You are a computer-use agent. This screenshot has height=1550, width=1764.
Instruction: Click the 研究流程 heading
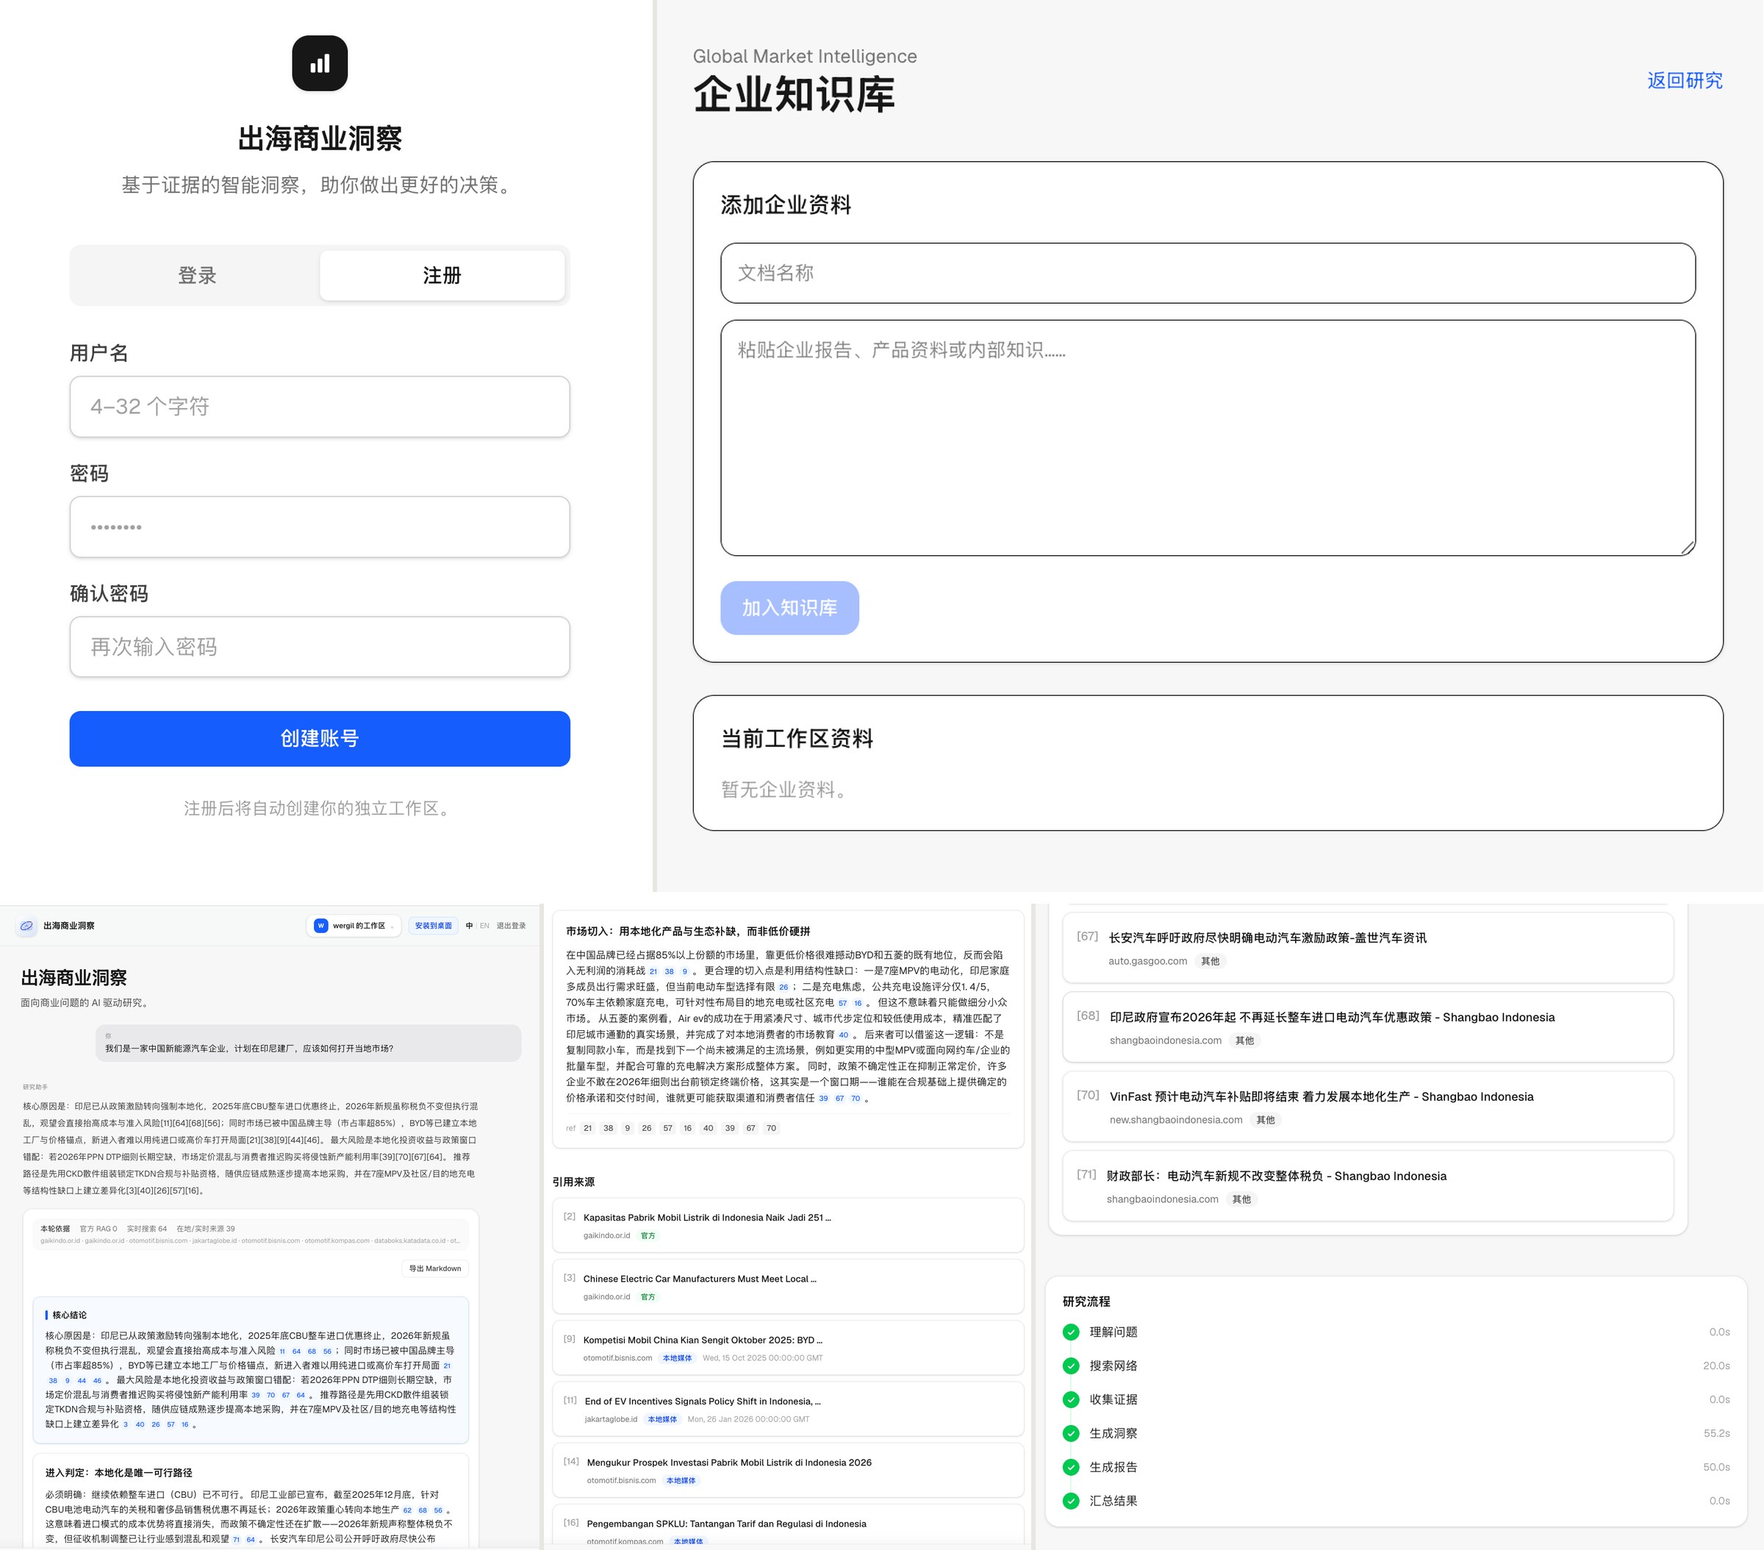tap(1086, 1301)
